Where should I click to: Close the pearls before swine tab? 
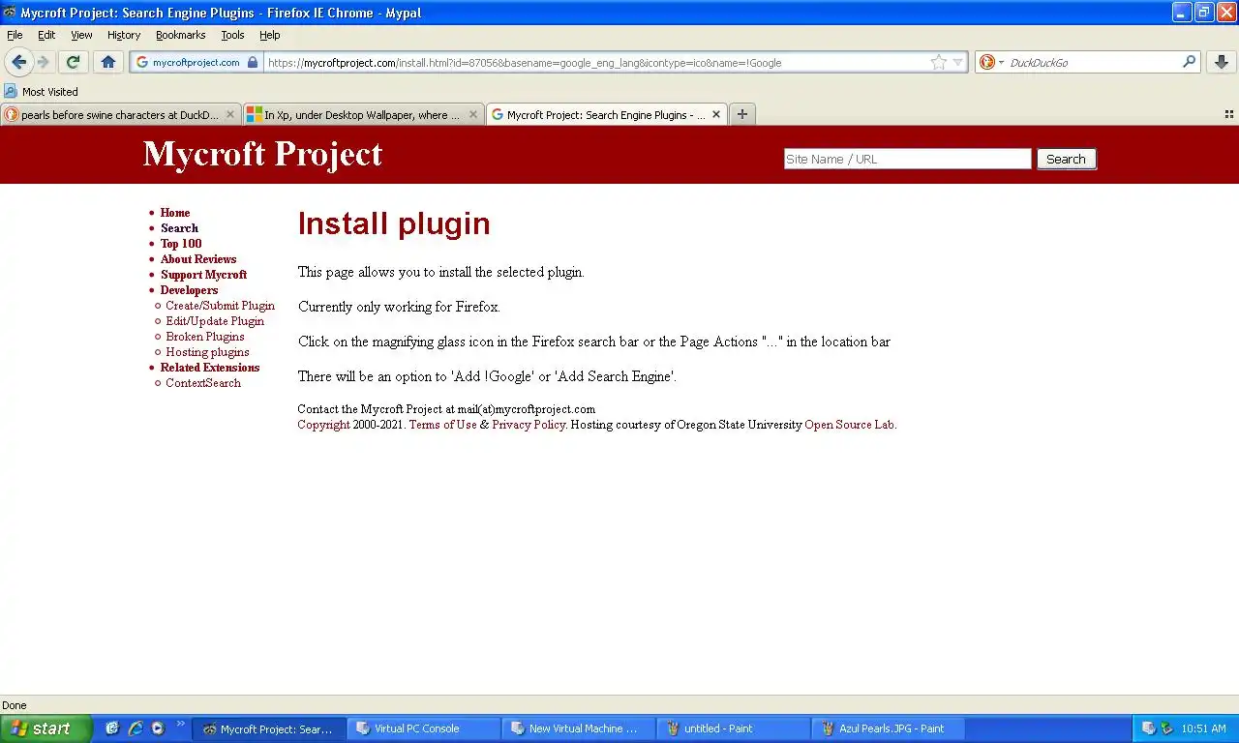pos(230,114)
